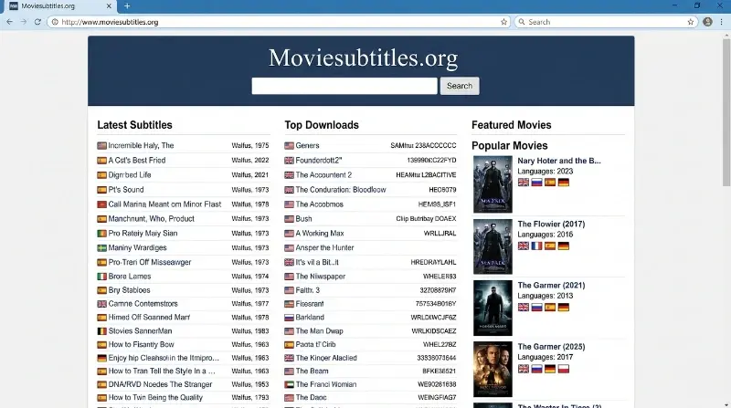Click the flag beside Pro Rateiy Maiy Sian
731x408 pixels.
(x=101, y=234)
